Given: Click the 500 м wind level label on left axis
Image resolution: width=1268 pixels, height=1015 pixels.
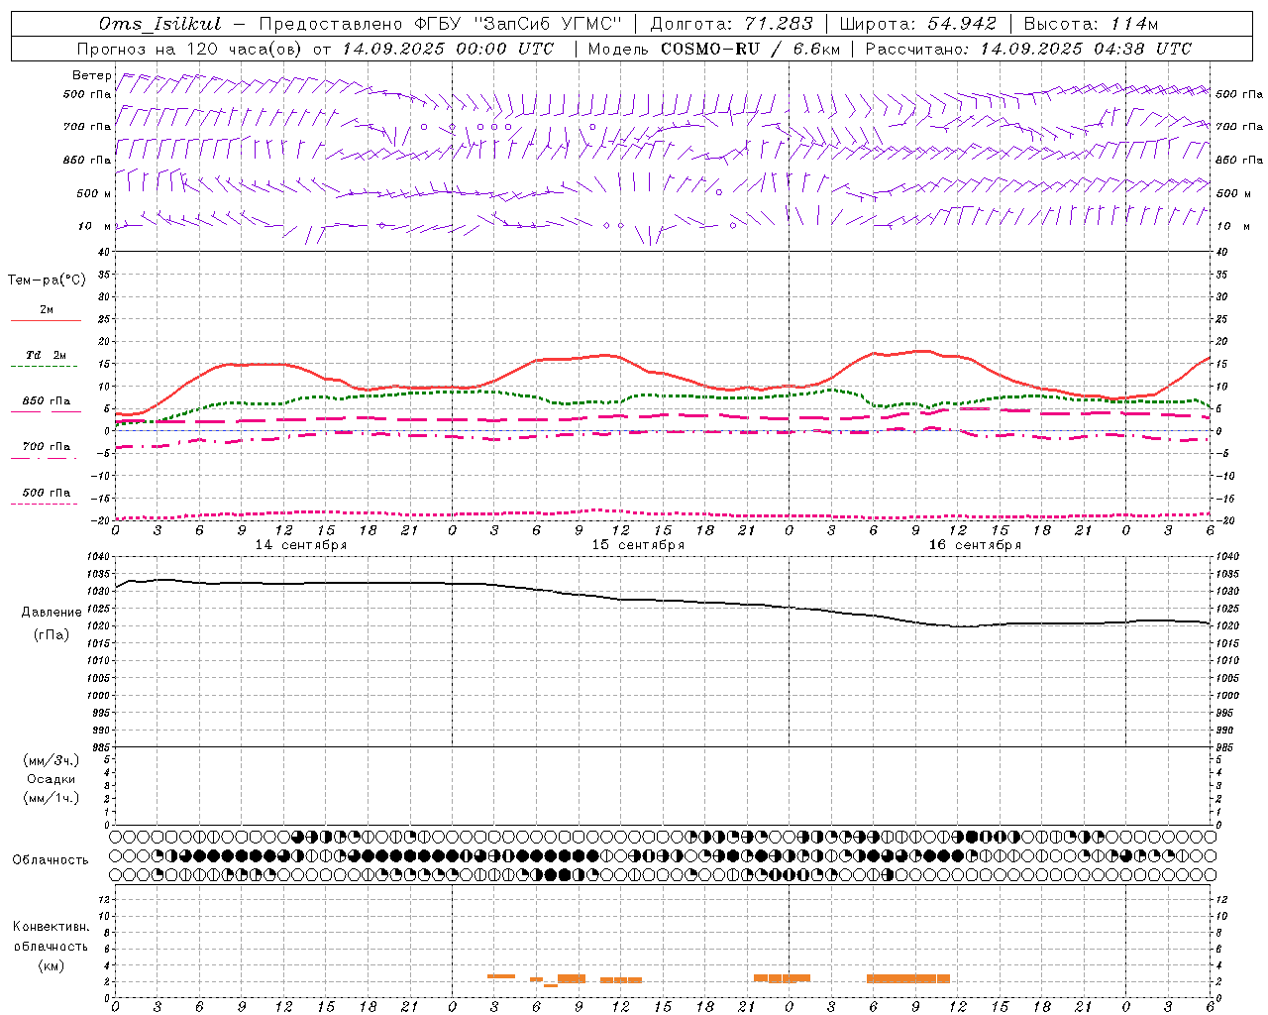Looking at the screenshot, I should 94,193.
